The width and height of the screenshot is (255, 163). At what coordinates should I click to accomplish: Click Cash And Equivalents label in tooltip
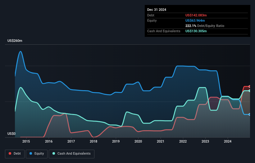tap(164, 31)
